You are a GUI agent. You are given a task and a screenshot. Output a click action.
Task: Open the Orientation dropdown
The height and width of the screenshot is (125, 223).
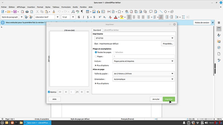click(144, 79)
